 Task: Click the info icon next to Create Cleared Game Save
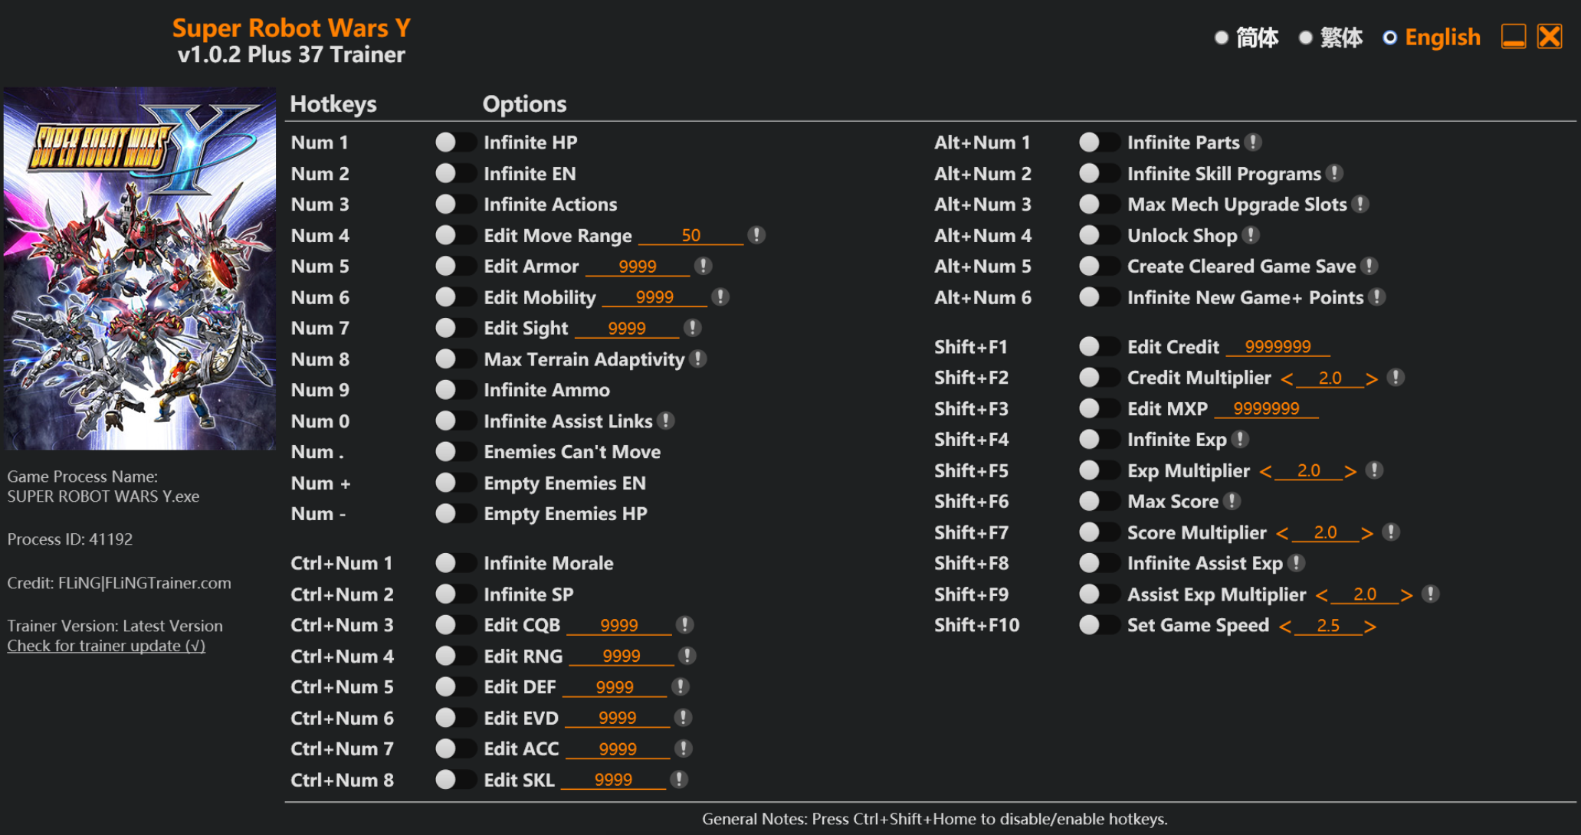(1369, 266)
